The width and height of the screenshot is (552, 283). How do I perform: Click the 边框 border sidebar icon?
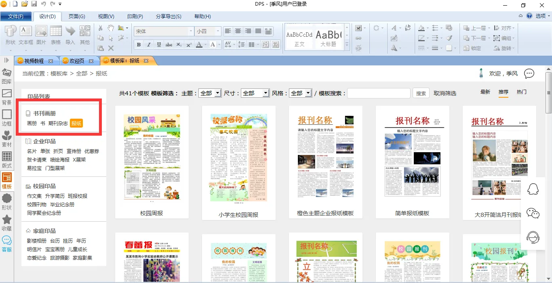7,117
